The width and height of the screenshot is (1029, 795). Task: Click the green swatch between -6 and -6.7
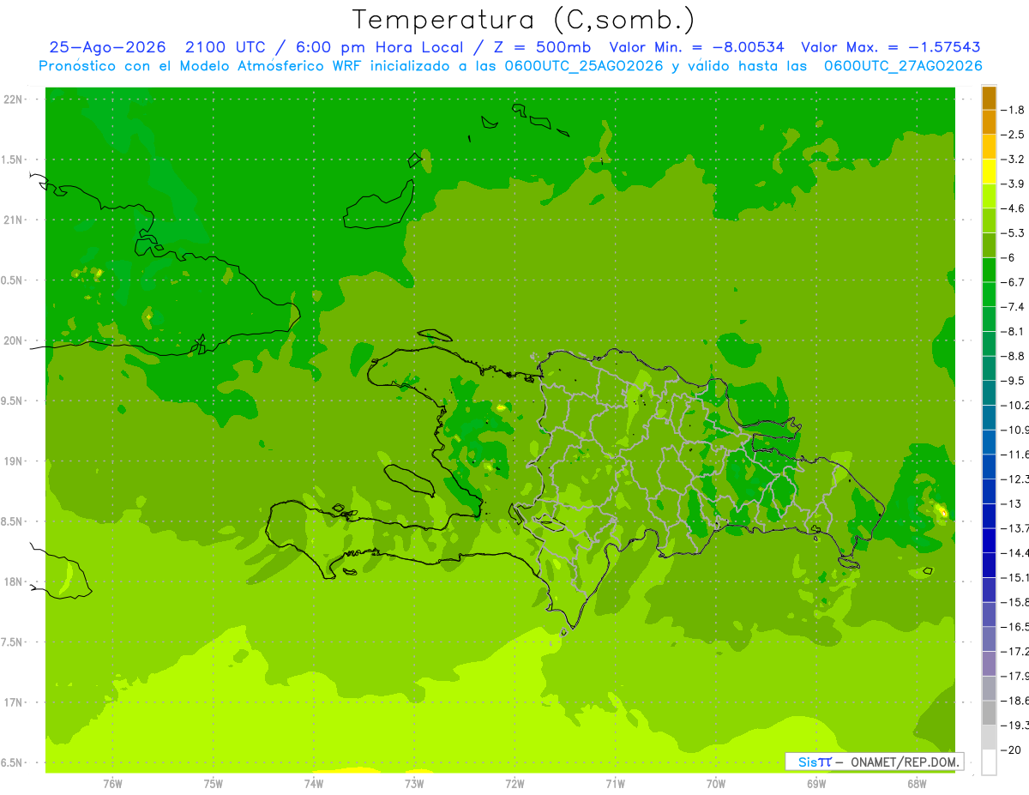pos(989,270)
